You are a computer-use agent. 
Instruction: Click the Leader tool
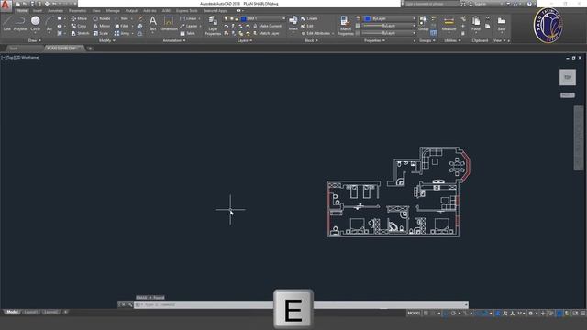(x=189, y=26)
